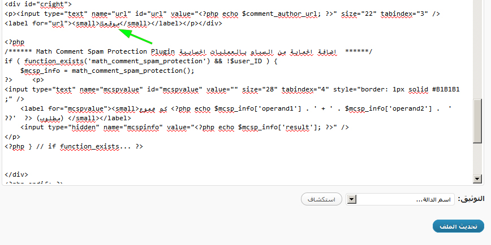The width and height of the screenshot is (491, 245).
Task: Click the line '<div id="cright">'
Action: [x=38, y=5]
